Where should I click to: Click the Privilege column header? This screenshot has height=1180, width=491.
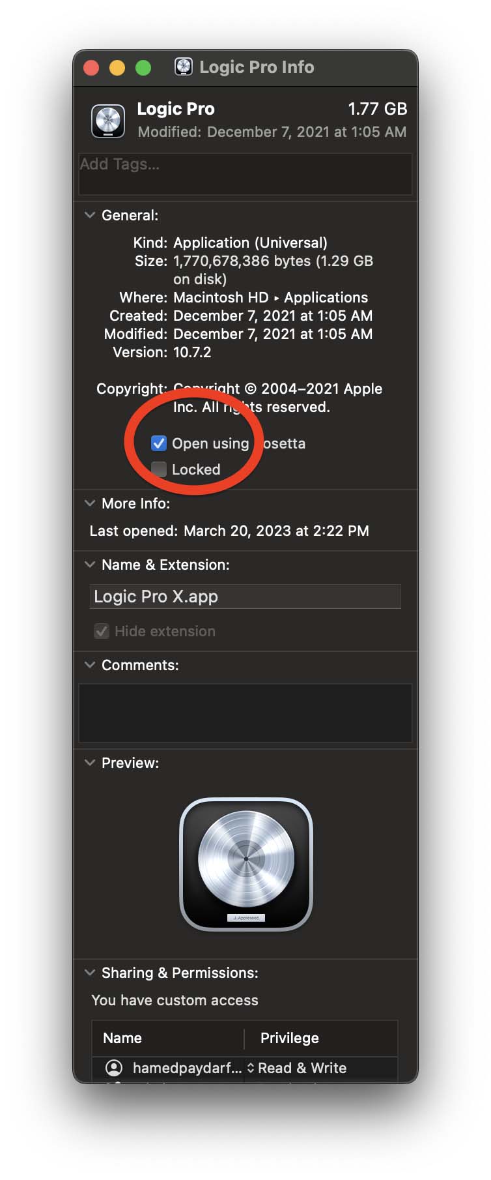coord(321,1038)
